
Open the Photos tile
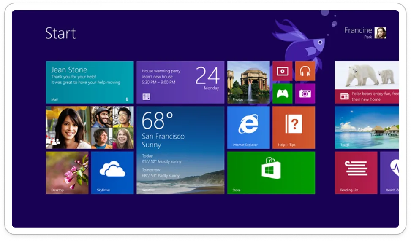[x=248, y=82]
